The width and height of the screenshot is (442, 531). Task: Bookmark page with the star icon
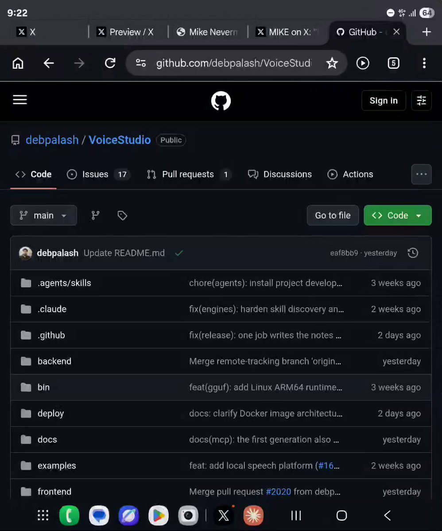[332, 63]
